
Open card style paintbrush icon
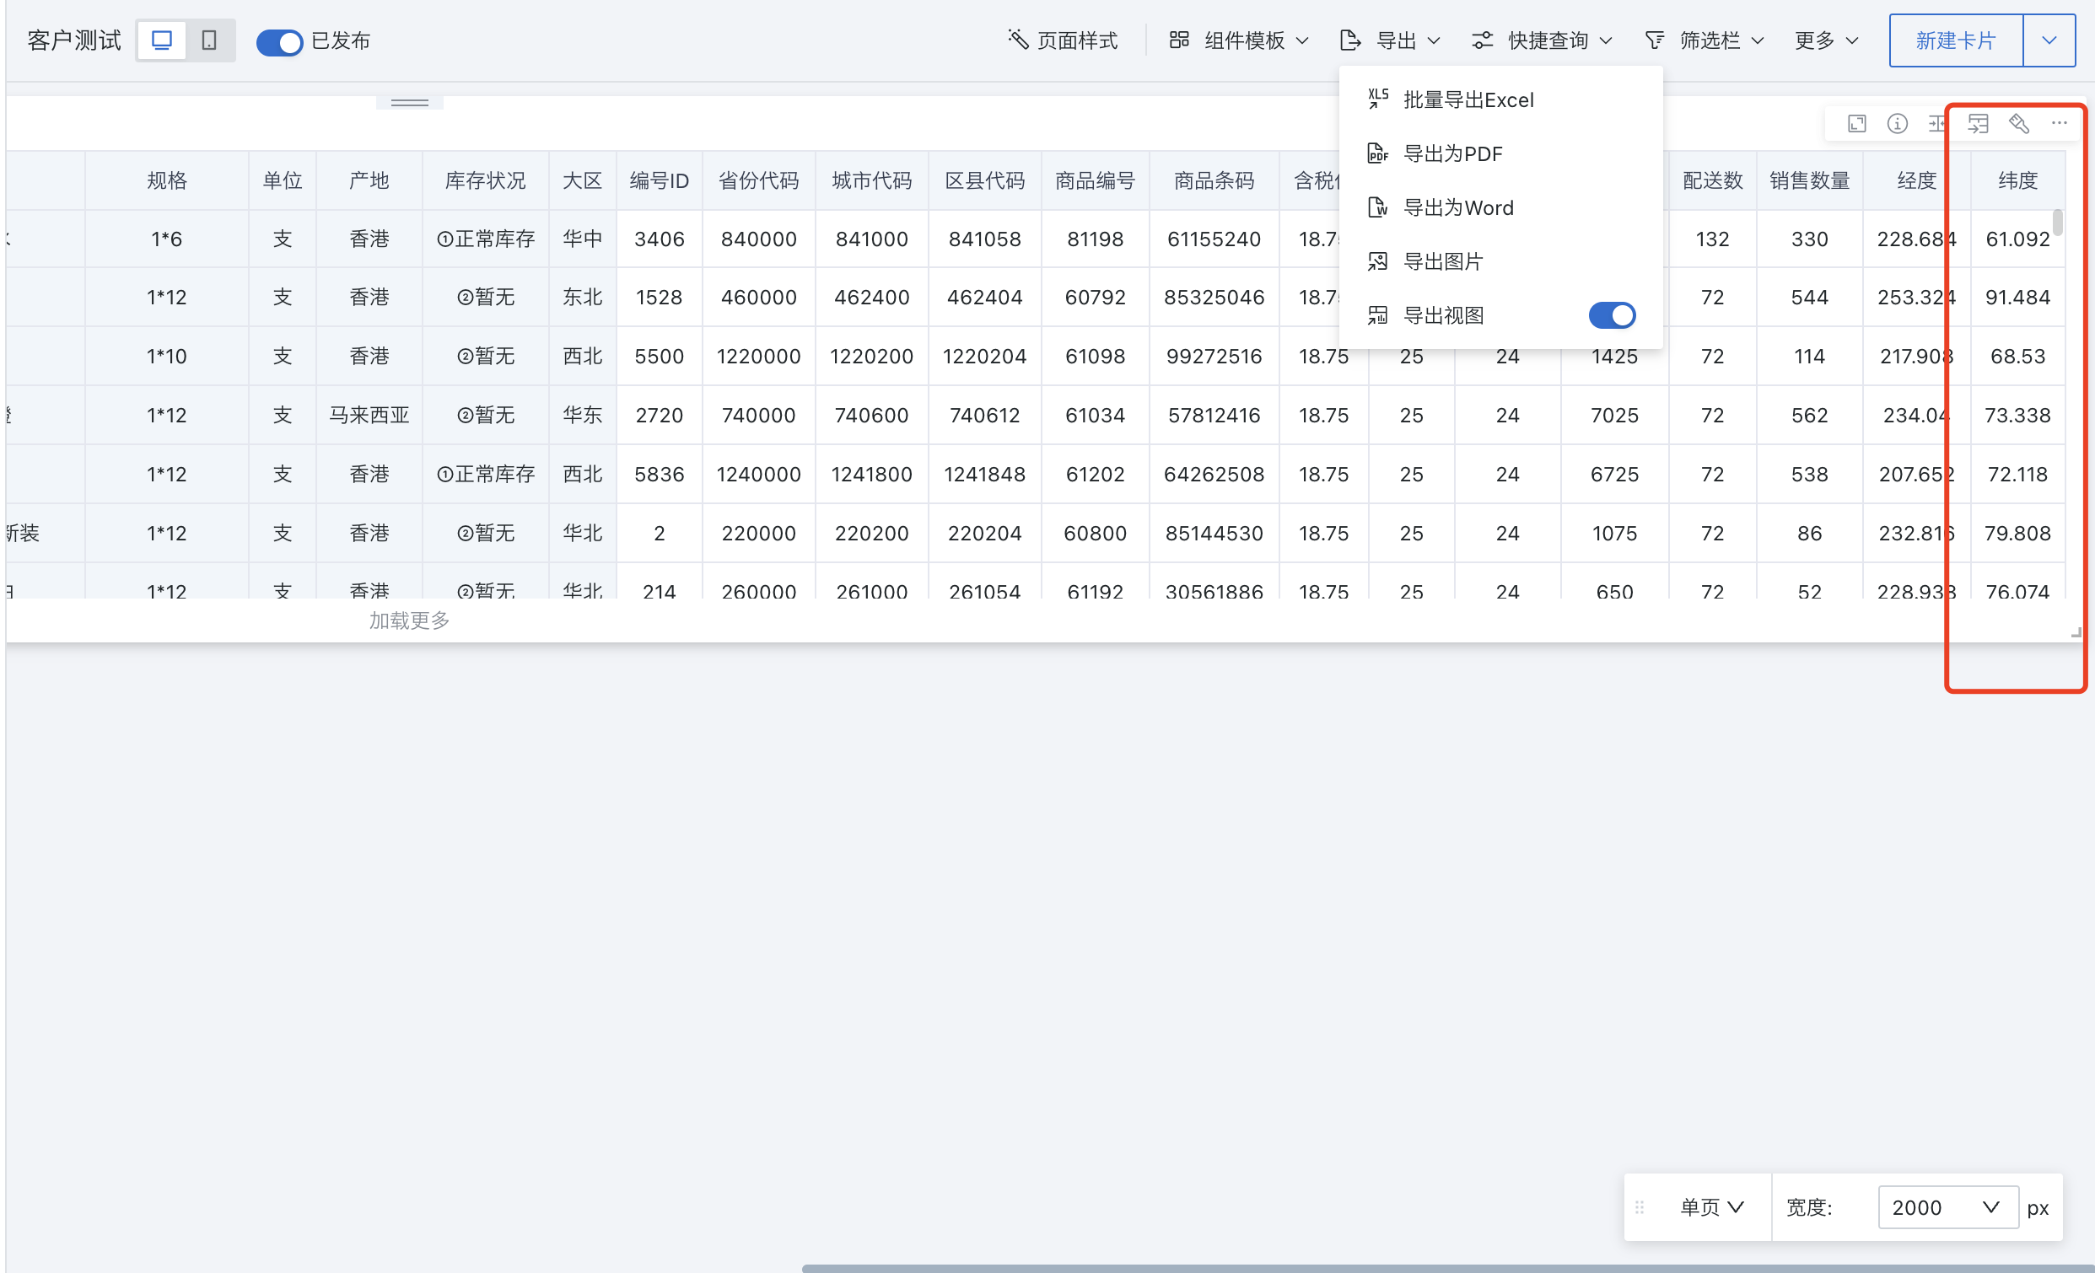click(2019, 124)
